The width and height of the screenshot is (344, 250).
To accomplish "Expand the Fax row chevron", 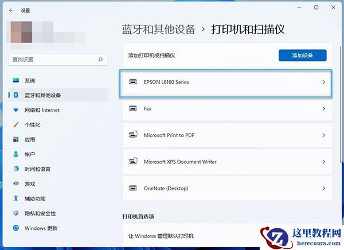I will click(x=323, y=108).
